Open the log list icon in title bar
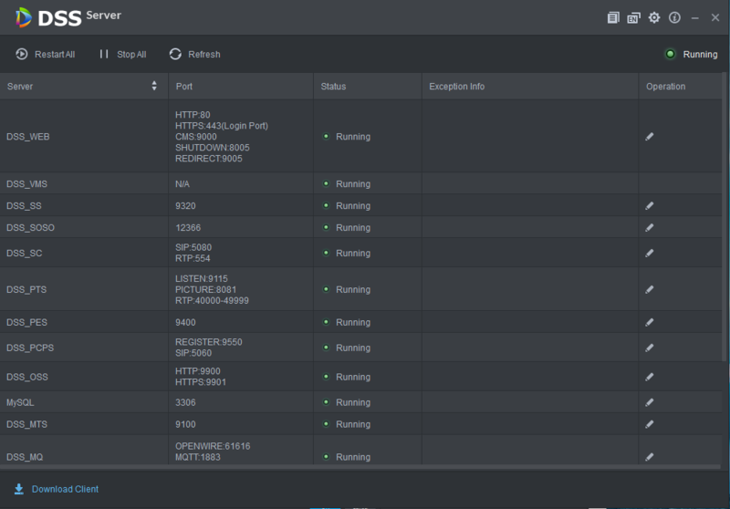Viewport: 730px width, 509px height. [x=613, y=17]
